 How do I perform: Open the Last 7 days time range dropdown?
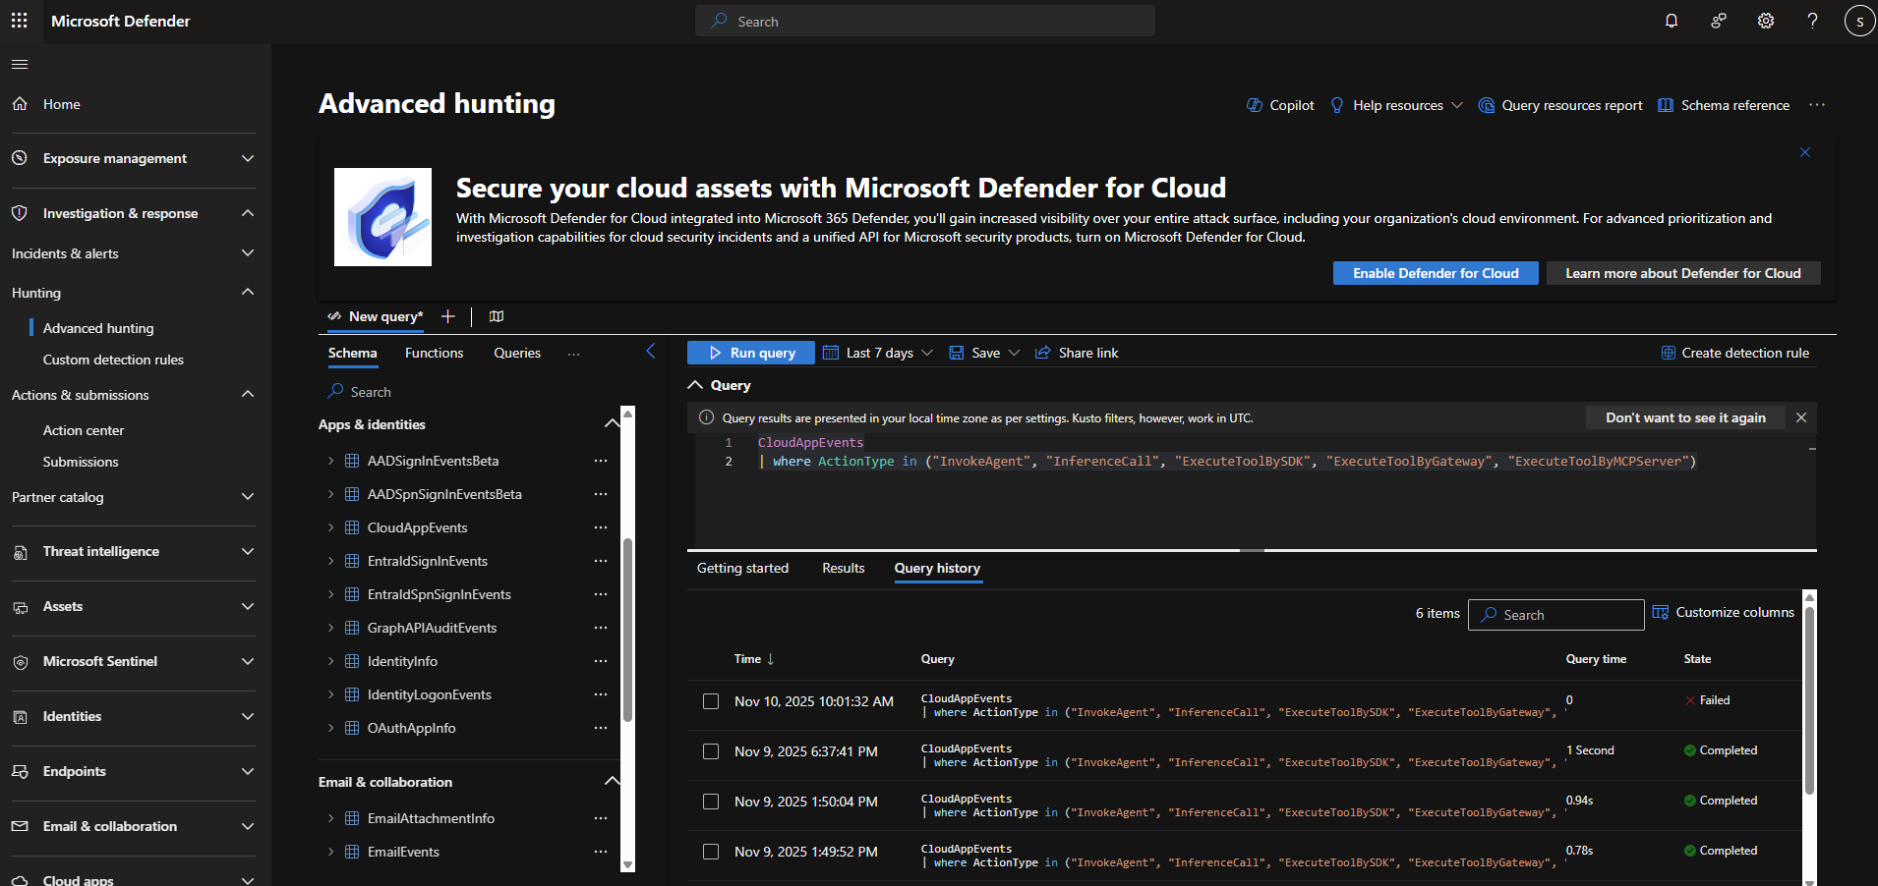click(878, 353)
